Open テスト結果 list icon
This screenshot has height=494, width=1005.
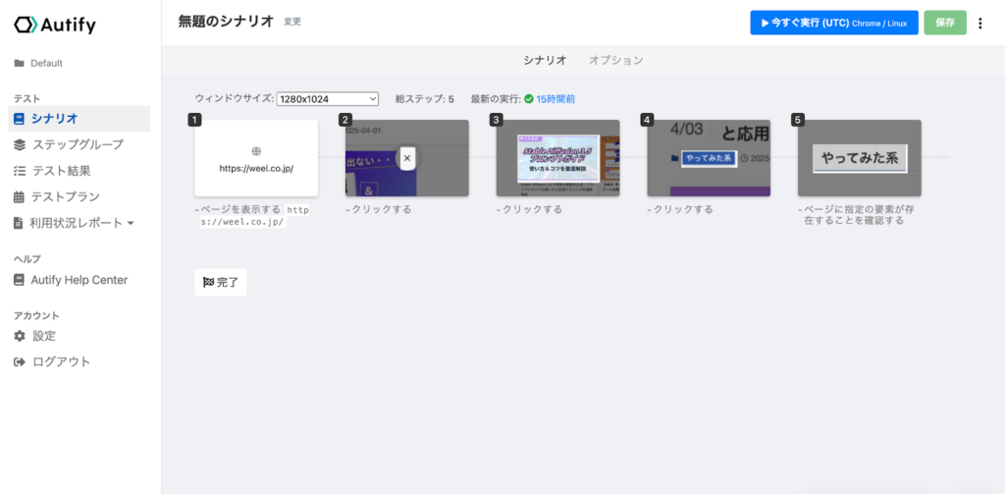(20, 171)
